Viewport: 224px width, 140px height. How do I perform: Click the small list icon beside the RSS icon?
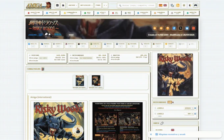[x=184, y=5]
